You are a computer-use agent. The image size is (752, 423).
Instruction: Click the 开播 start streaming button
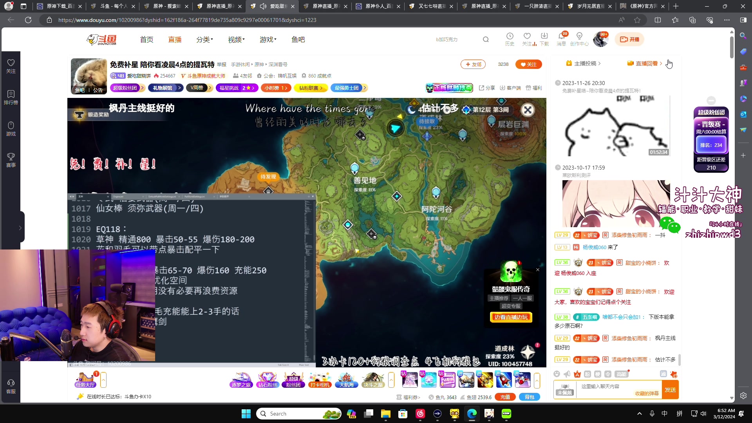tap(629, 39)
